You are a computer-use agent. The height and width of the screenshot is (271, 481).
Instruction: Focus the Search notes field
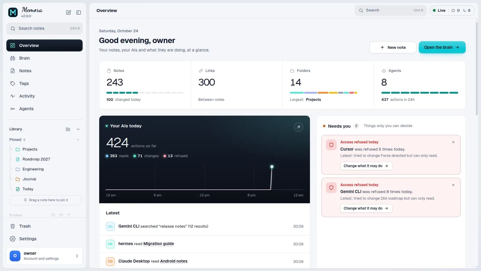pos(44,28)
